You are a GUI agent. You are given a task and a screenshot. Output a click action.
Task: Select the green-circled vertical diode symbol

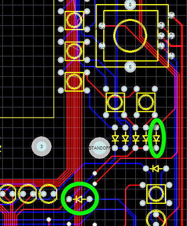point(156,138)
